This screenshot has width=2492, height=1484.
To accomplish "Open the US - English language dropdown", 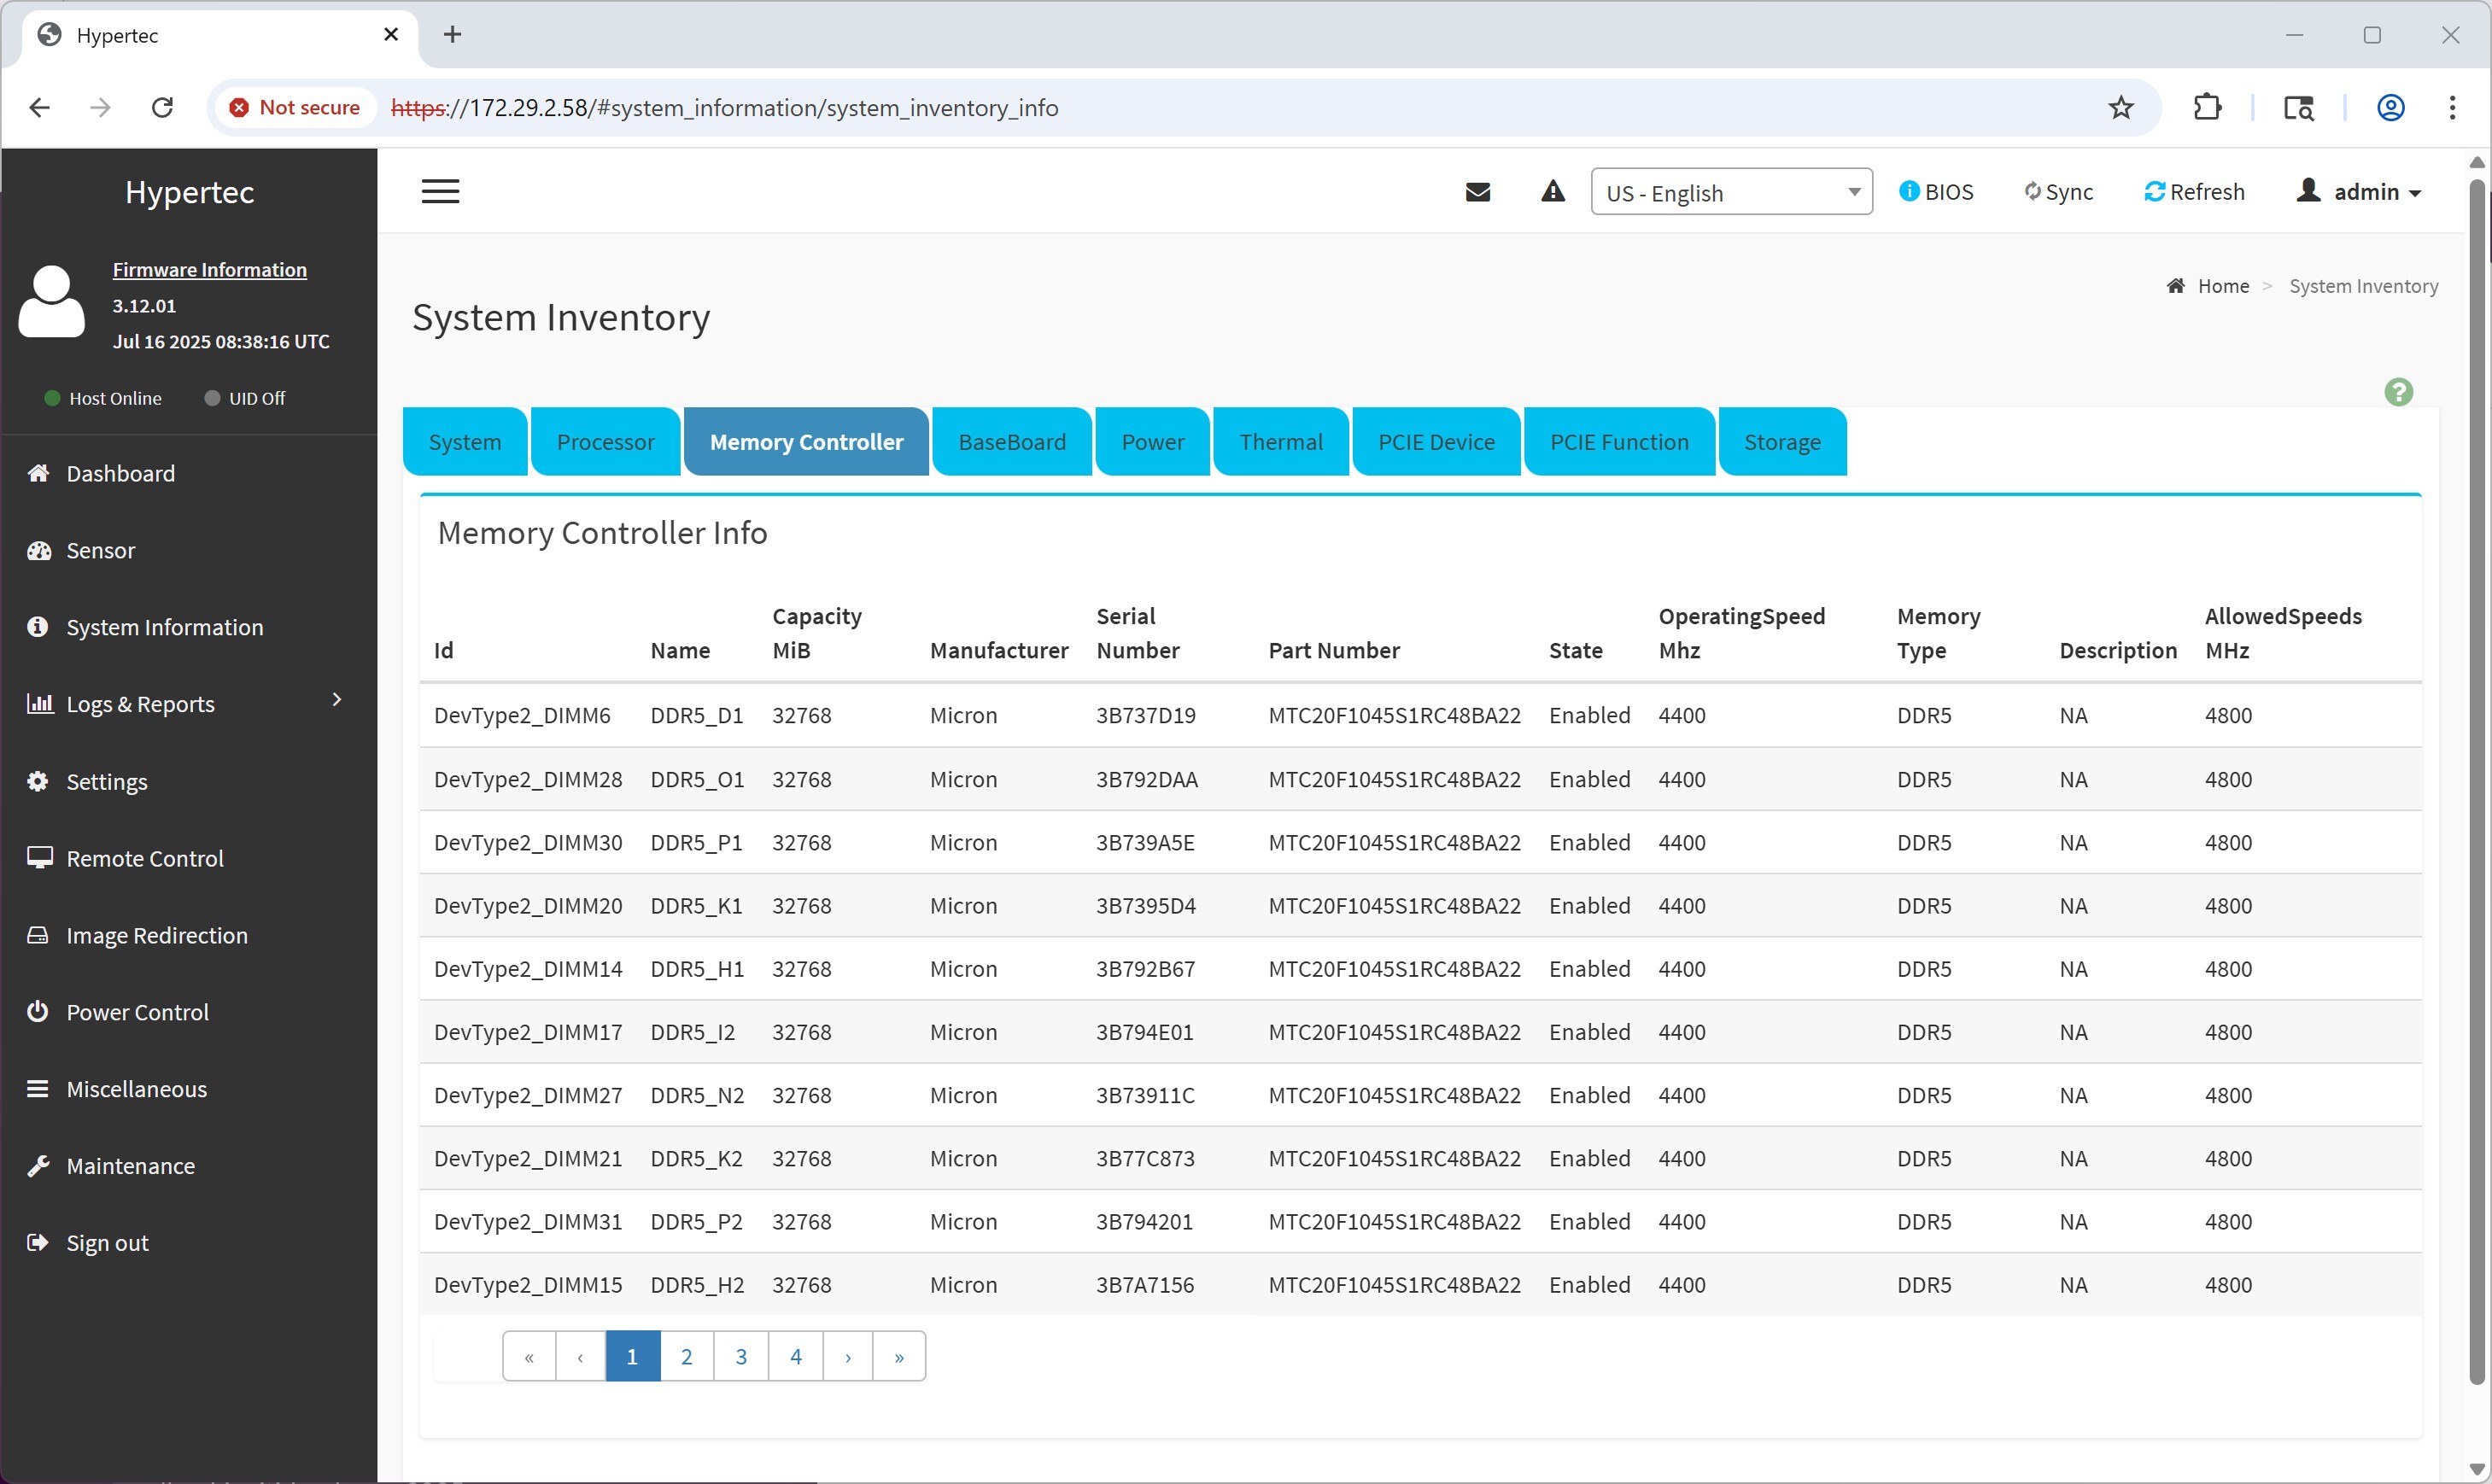I will [1731, 192].
